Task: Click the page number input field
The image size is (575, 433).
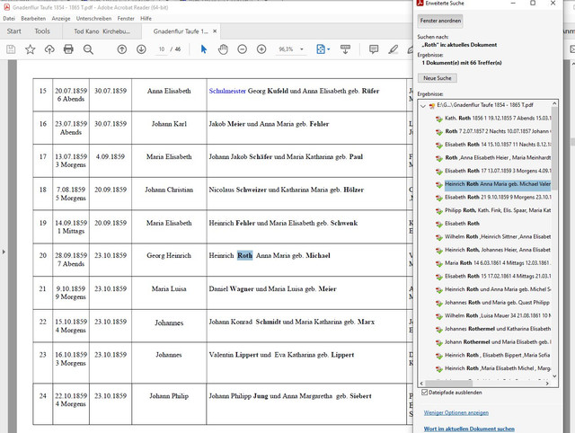Action: (x=162, y=49)
